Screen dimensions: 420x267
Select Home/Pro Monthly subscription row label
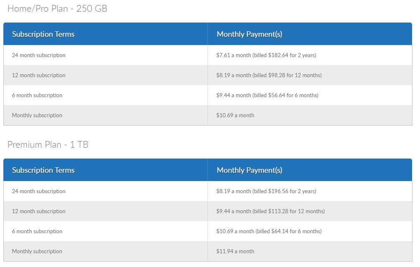coord(37,115)
